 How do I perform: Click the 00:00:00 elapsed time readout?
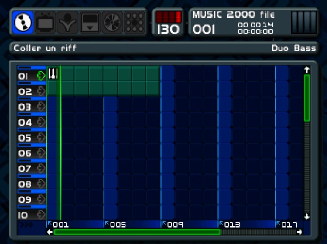pos(255,31)
